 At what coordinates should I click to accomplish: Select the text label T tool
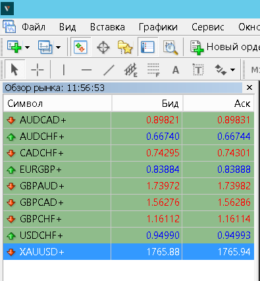pyautogui.click(x=198, y=70)
